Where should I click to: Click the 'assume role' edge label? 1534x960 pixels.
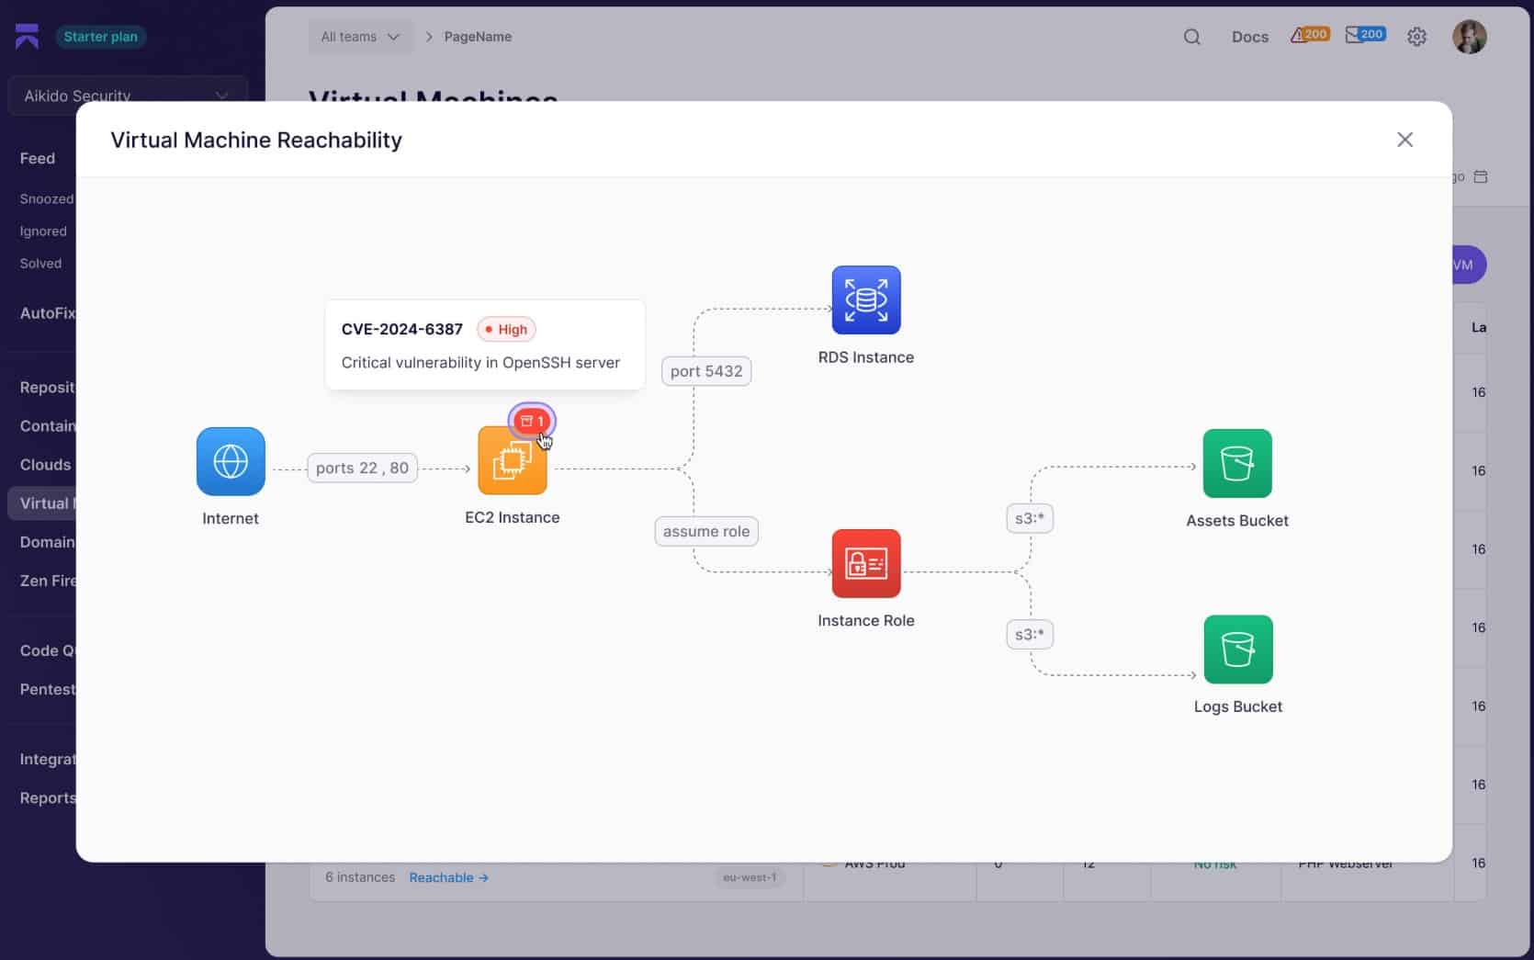pos(706,531)
